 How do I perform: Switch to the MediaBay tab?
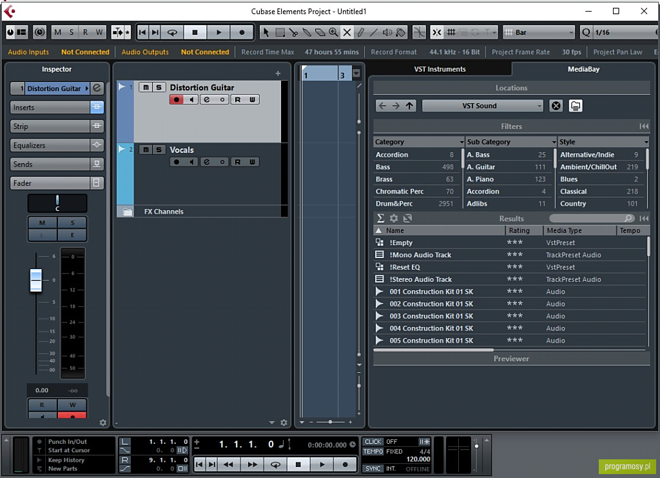[583, 69]
